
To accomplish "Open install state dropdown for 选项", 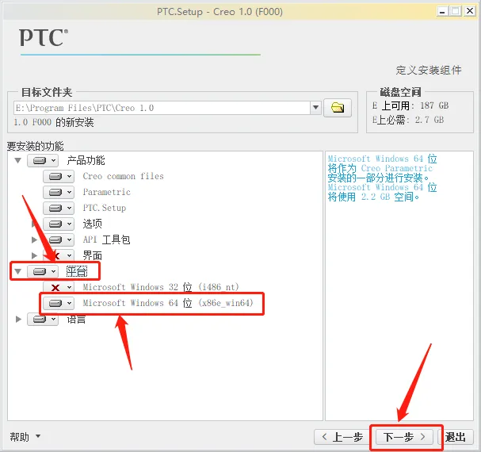I will 59,224.
